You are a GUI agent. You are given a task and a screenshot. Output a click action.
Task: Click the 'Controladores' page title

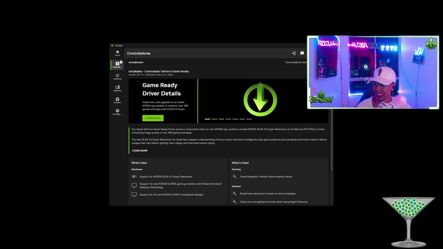click(139, 53)
